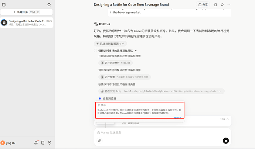Click the user message ending 'in the beverage market.'
This screenshot has width=255, height=149.
(x=170, y=13)
